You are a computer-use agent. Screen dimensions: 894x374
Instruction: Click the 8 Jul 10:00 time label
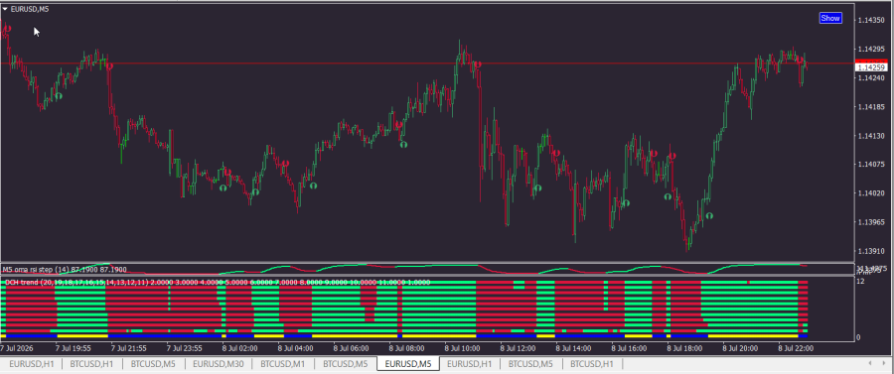462,347
